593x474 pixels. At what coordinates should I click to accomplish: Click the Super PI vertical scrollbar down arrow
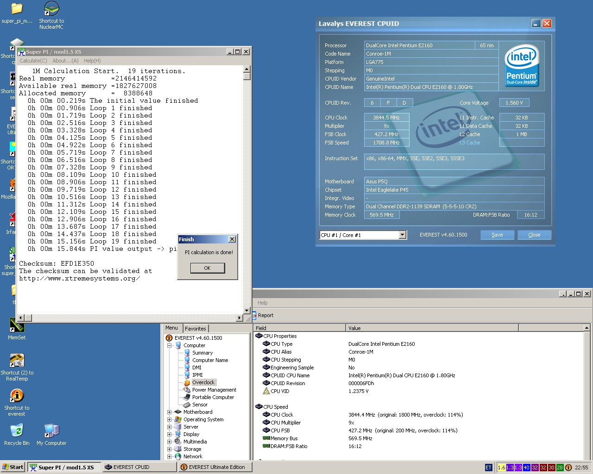247,311
